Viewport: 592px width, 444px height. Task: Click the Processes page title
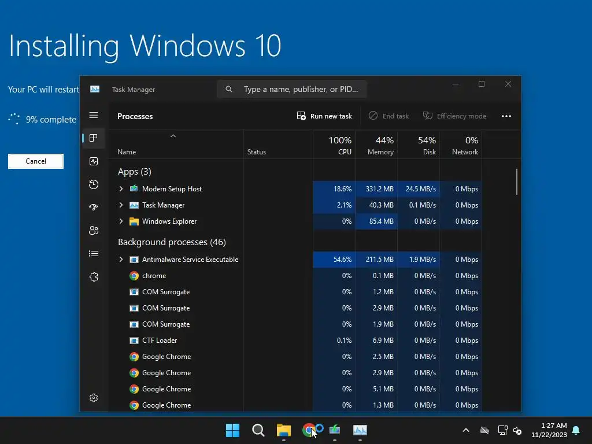tap(135, 116)
